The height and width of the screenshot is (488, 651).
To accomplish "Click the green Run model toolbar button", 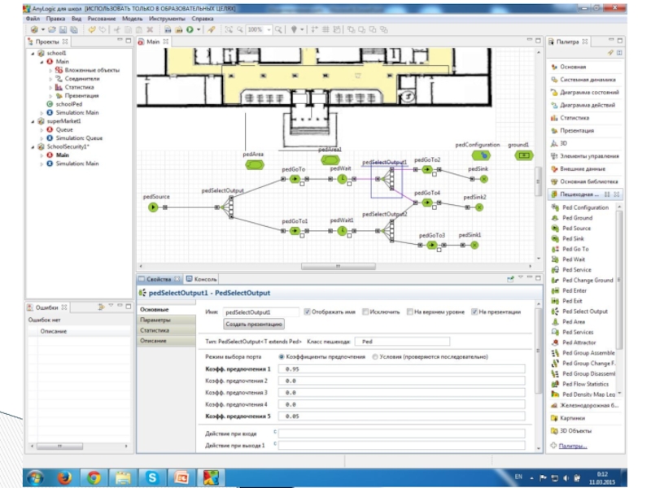I will [x=188, y=29].
